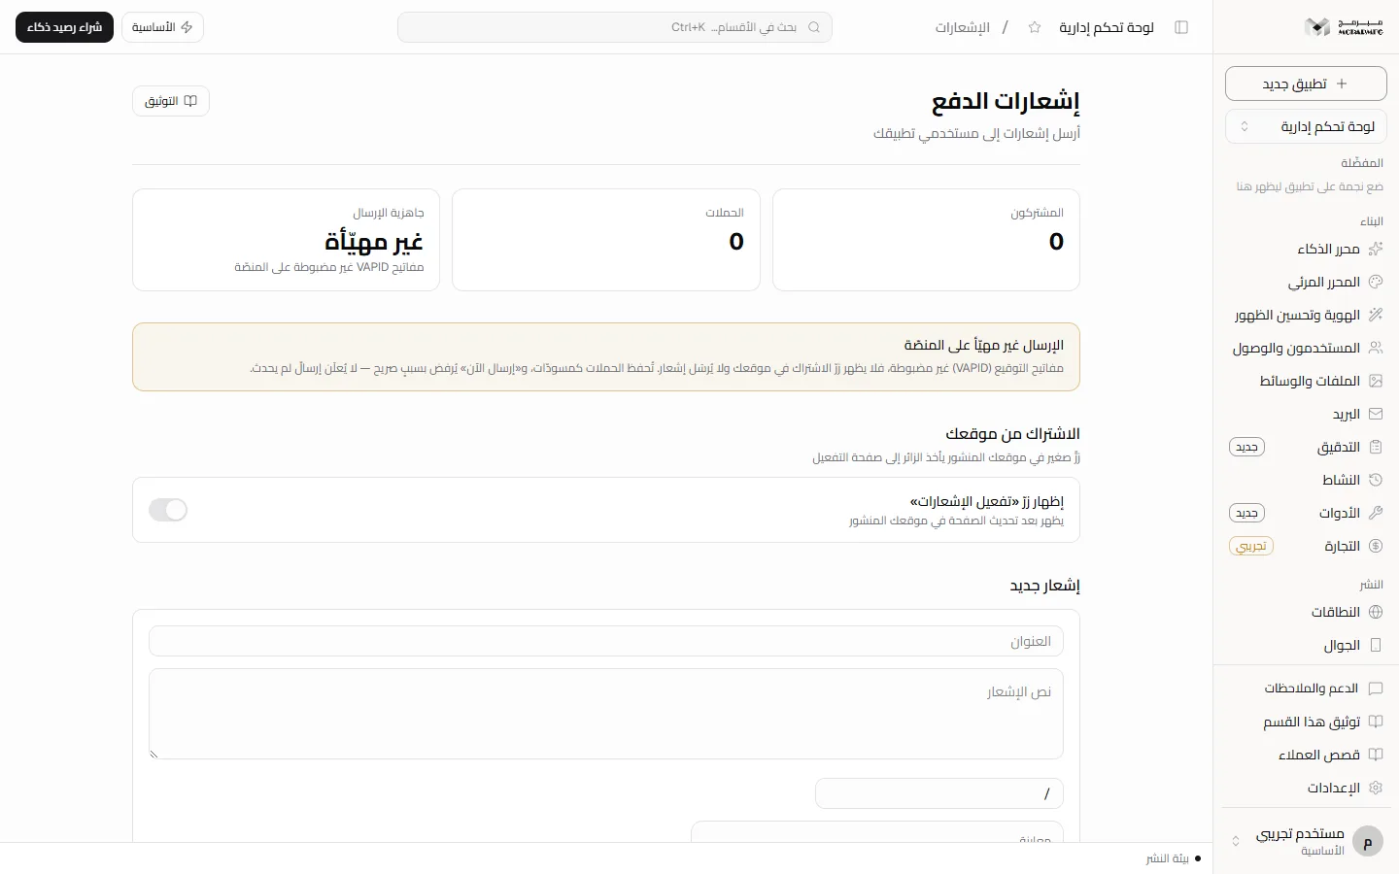
Task: Click the tools wrench icon
Action: [x=1375, y=514]
